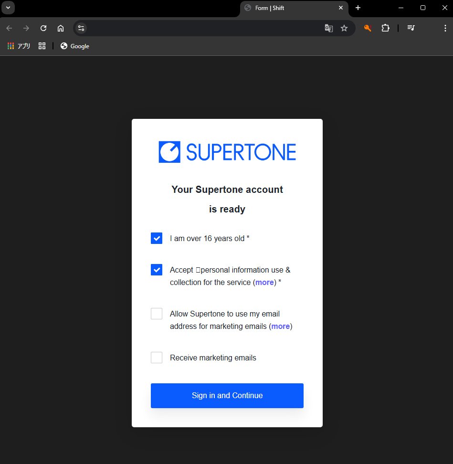Image resolution: width=453 pixels, height=464 pixels.
Task: Open the browser home page
Action: click(x=60, y=28)
